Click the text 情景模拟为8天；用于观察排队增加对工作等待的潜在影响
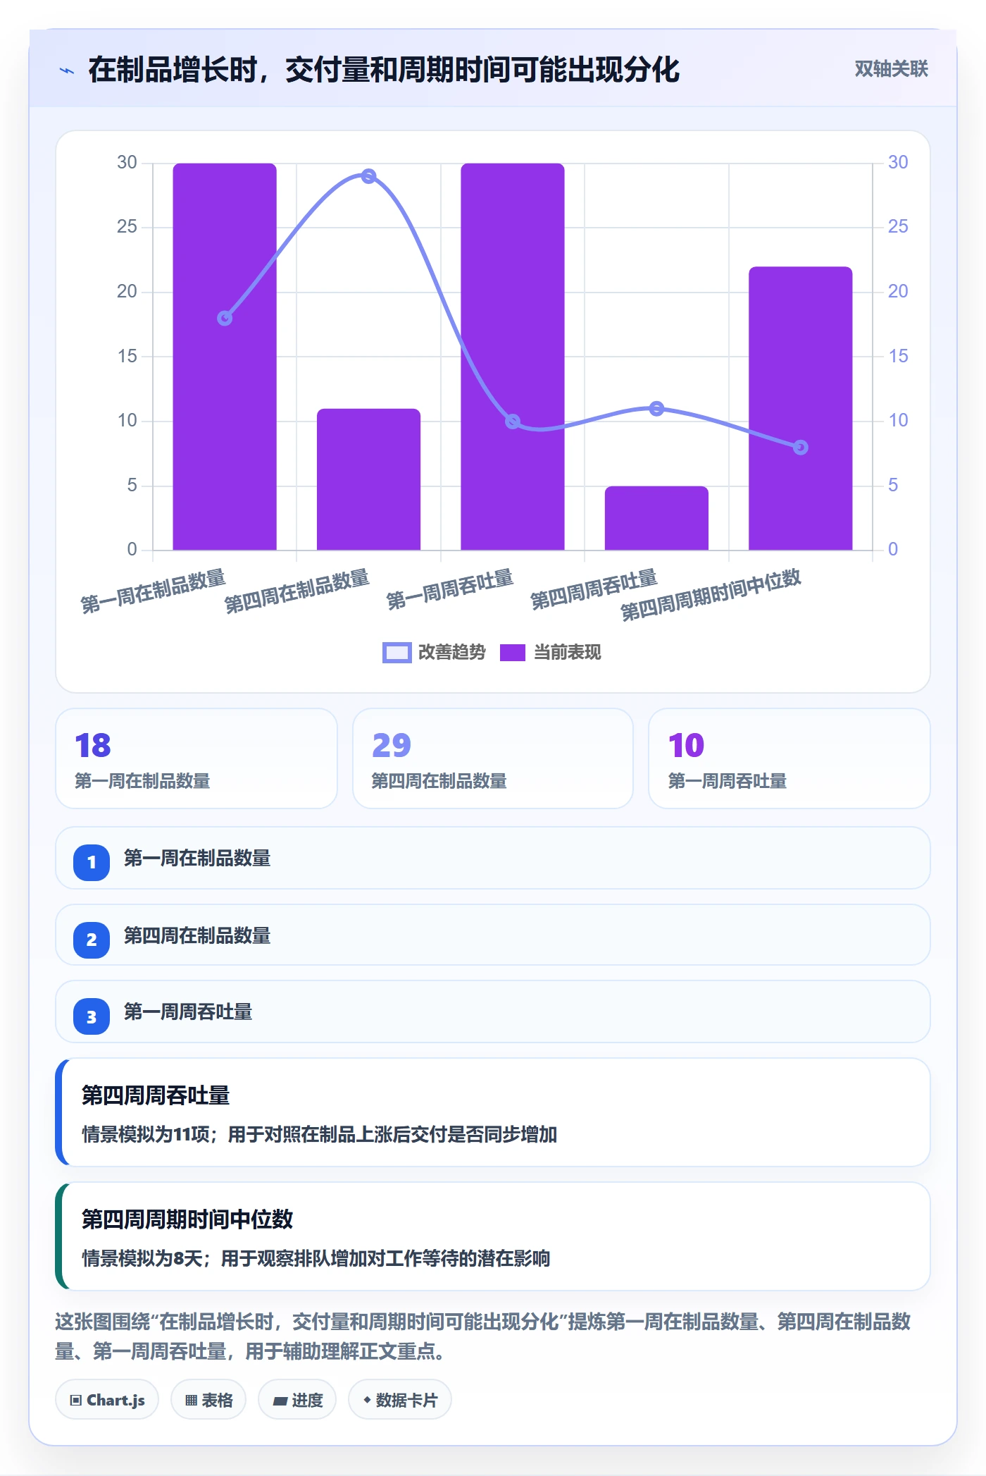The width and height of the screenshot is (986, 1476). 316,1258
